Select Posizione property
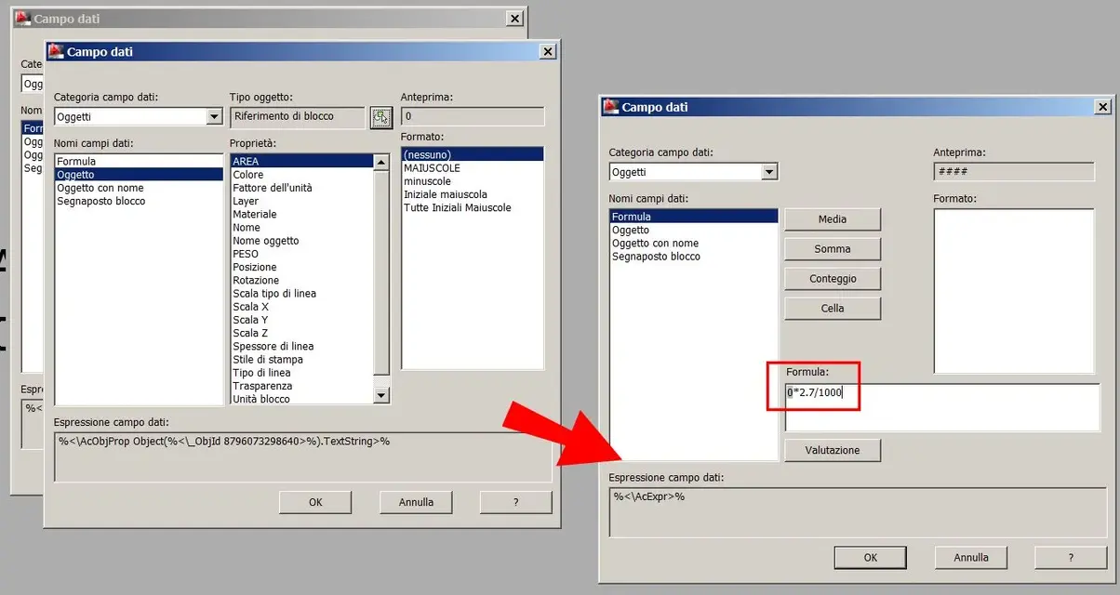Screen dimensions: 1120x595 pyautogui.click(x=301, y=267)
